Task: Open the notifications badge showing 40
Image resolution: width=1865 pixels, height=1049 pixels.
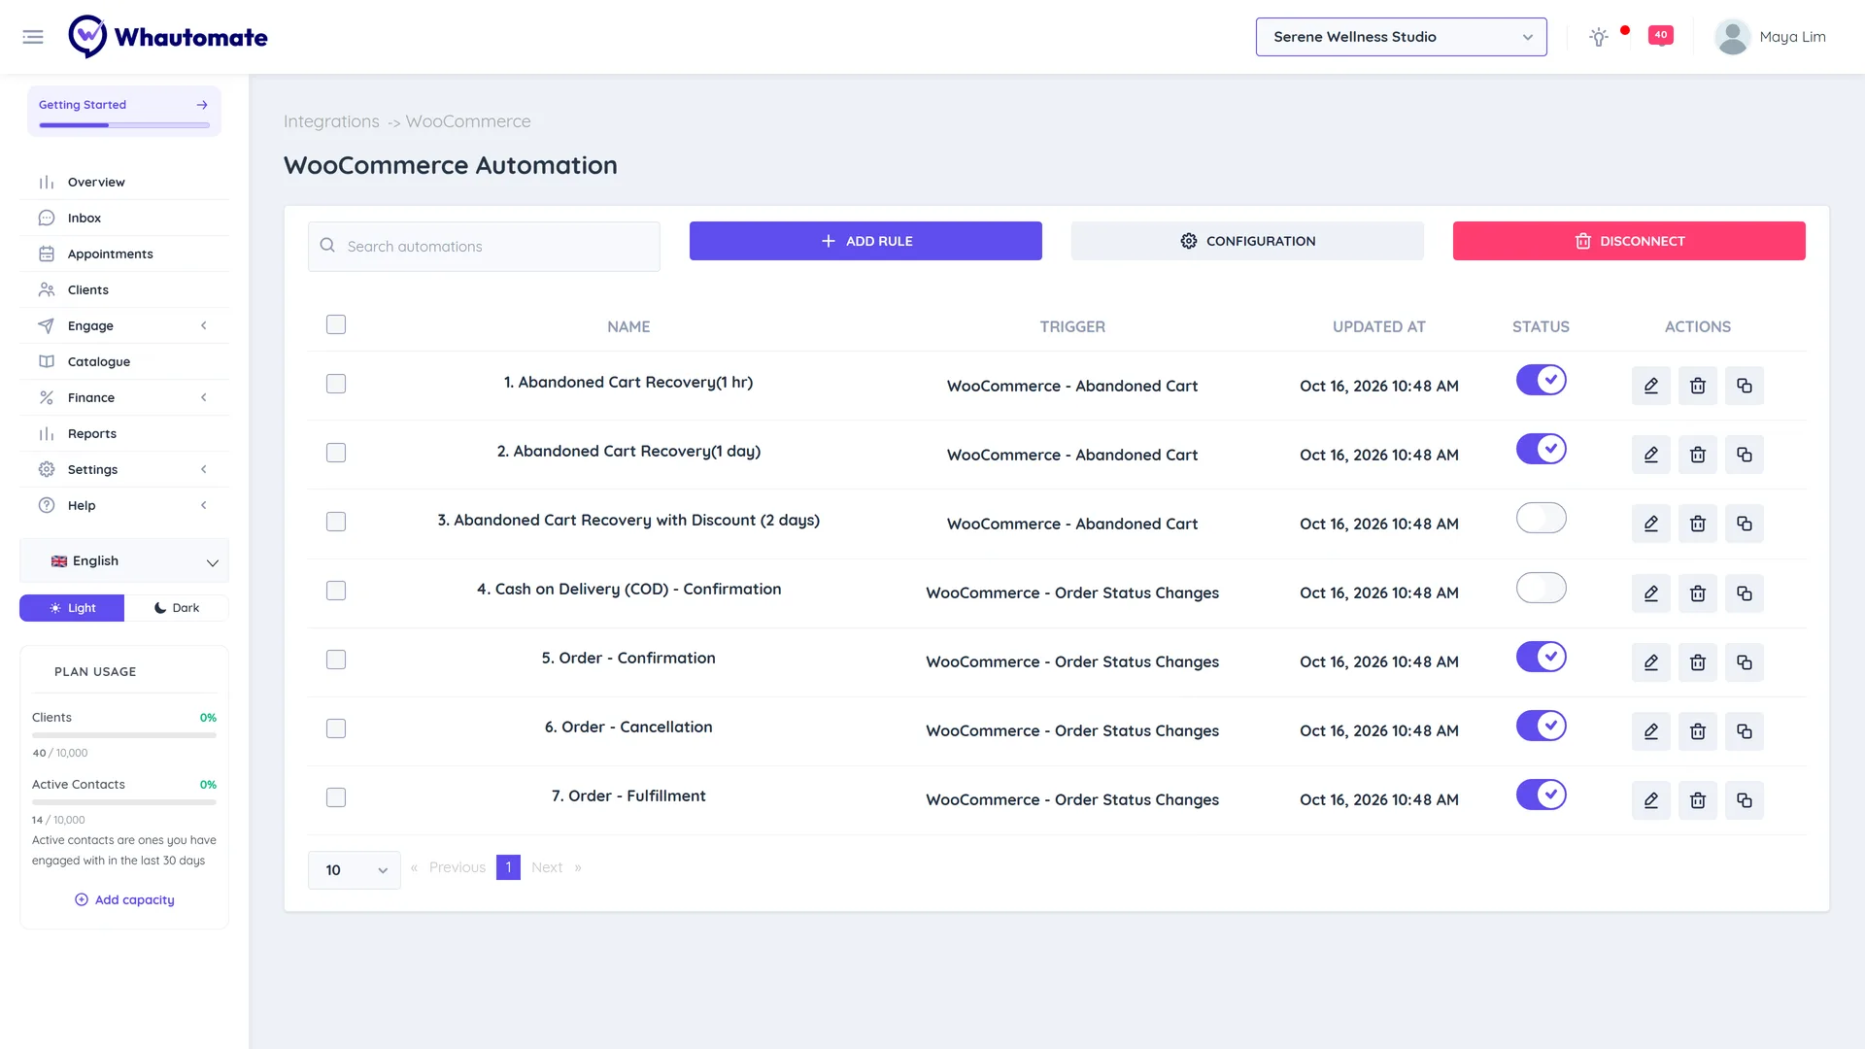Action: coord(1661,35)
